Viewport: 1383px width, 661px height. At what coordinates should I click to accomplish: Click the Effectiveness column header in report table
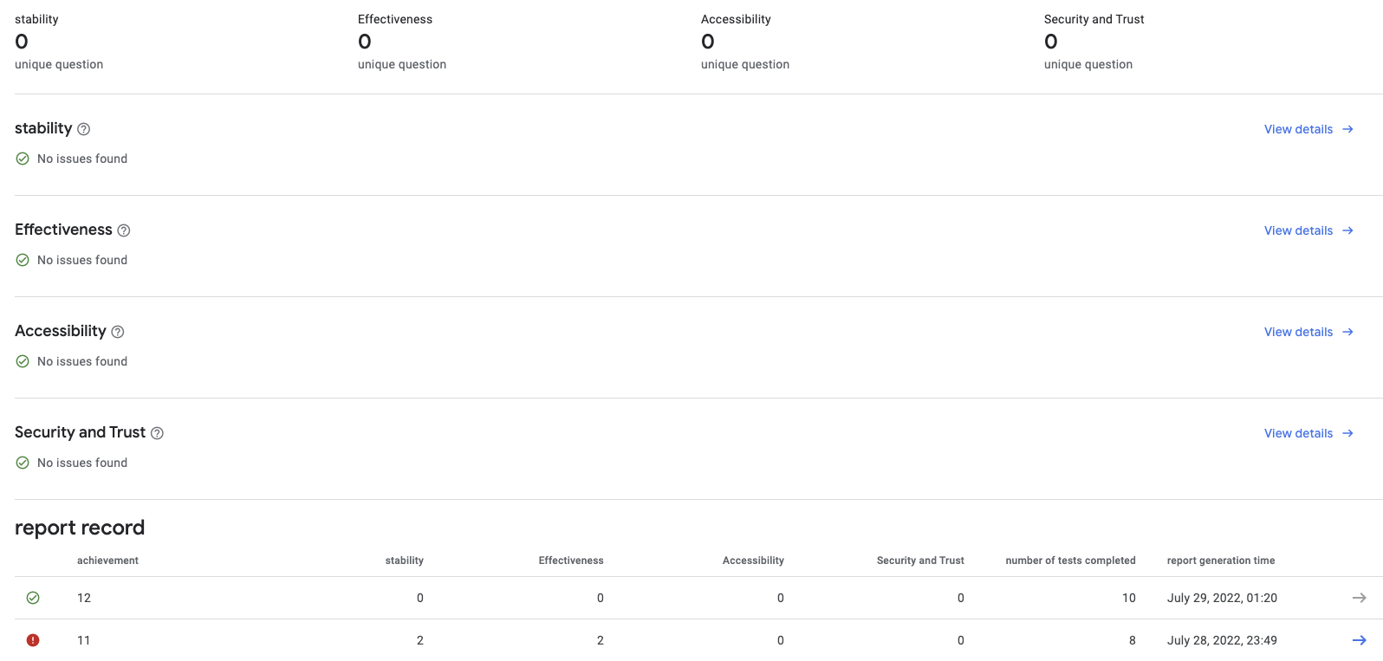[571, 561]
